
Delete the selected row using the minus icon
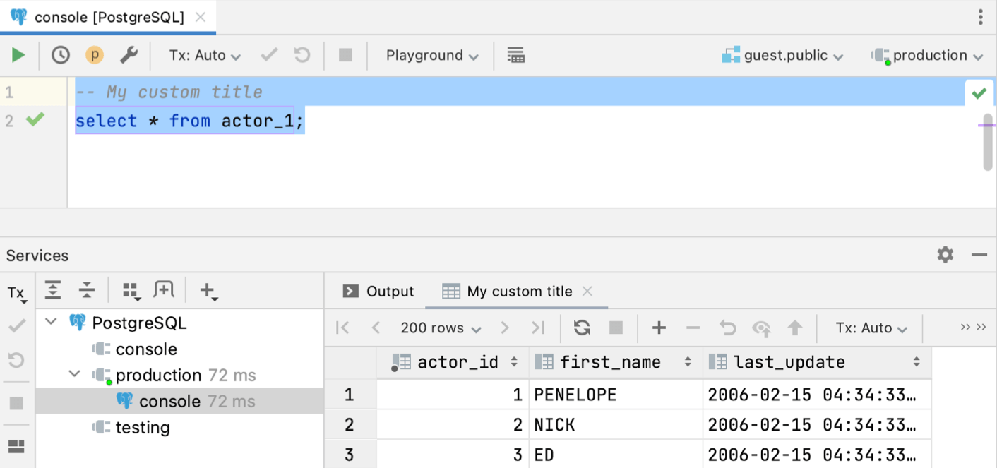pyautogui.click(x=693, y=328)
